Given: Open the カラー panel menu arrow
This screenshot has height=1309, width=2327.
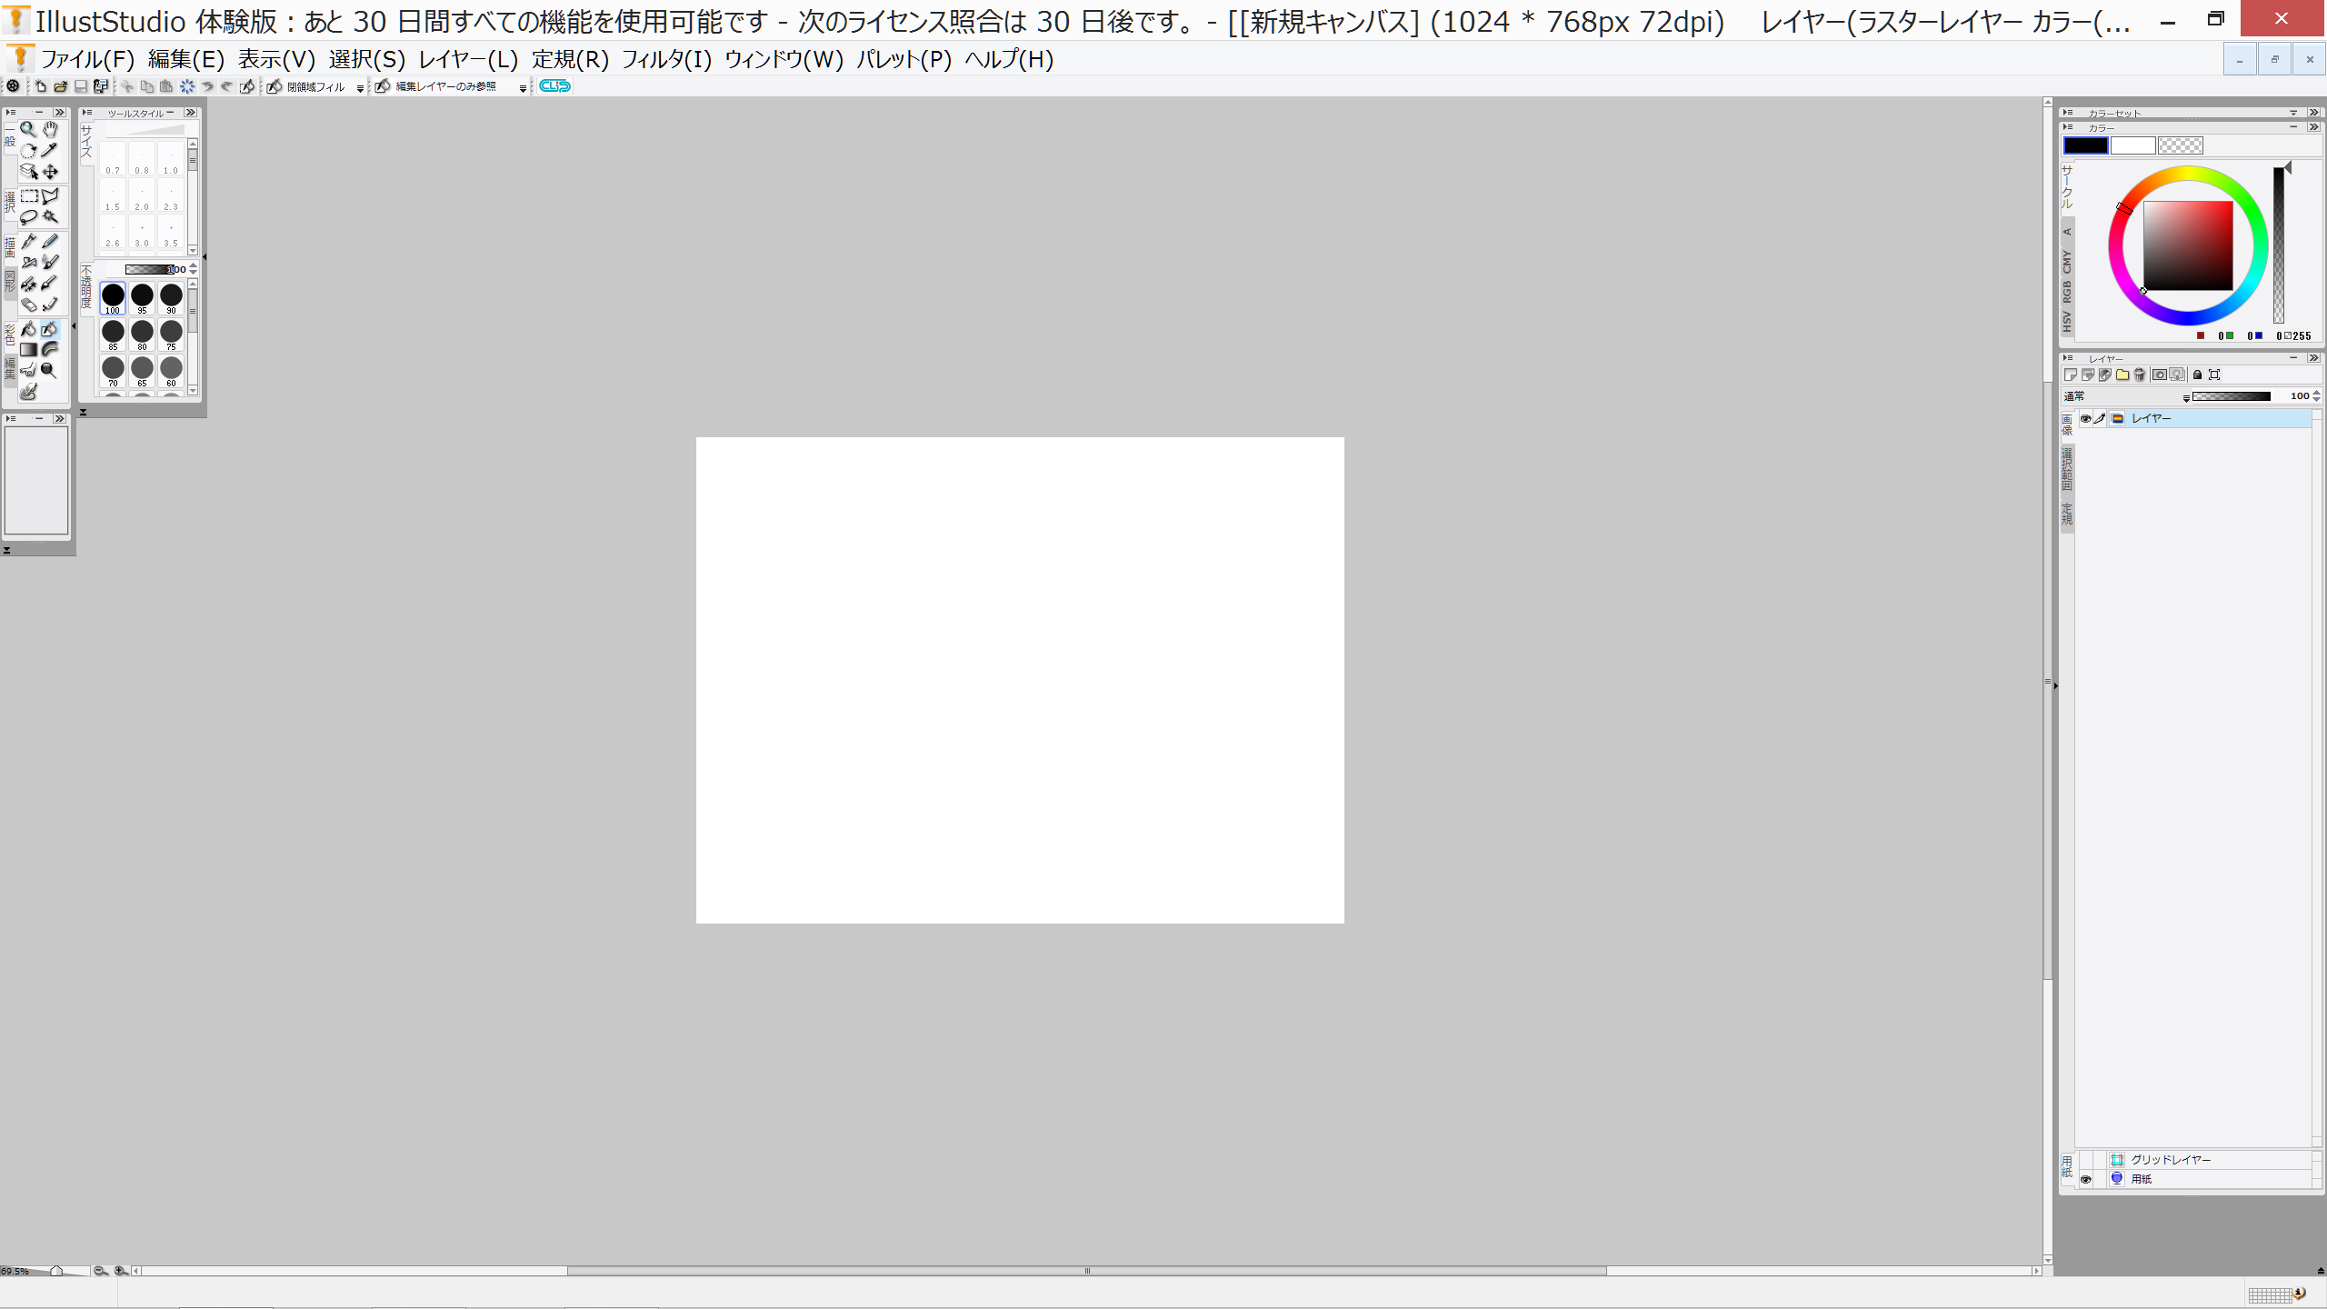Looking at the screenshot, I should (x=2068, y=127).
